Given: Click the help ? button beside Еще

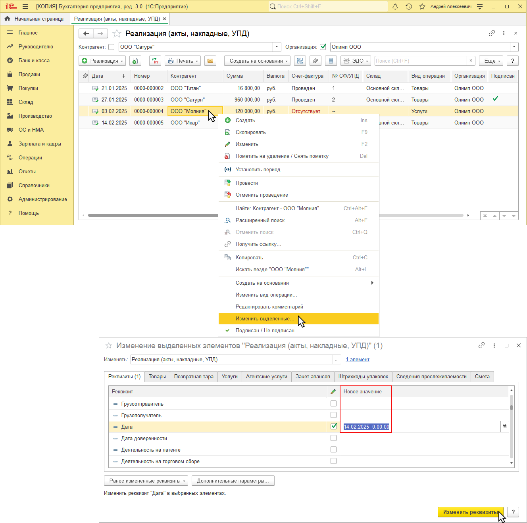Looking at the screenshot, I should pyautogui.click(x=513, y=61).
